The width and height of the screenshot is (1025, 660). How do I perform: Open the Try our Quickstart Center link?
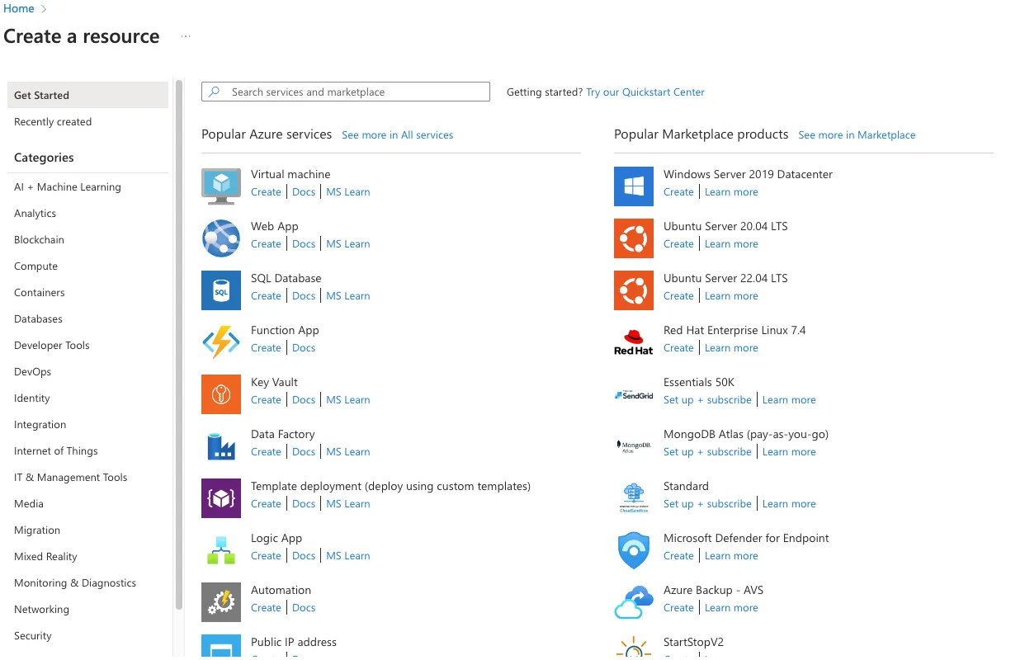coord(645,92)
